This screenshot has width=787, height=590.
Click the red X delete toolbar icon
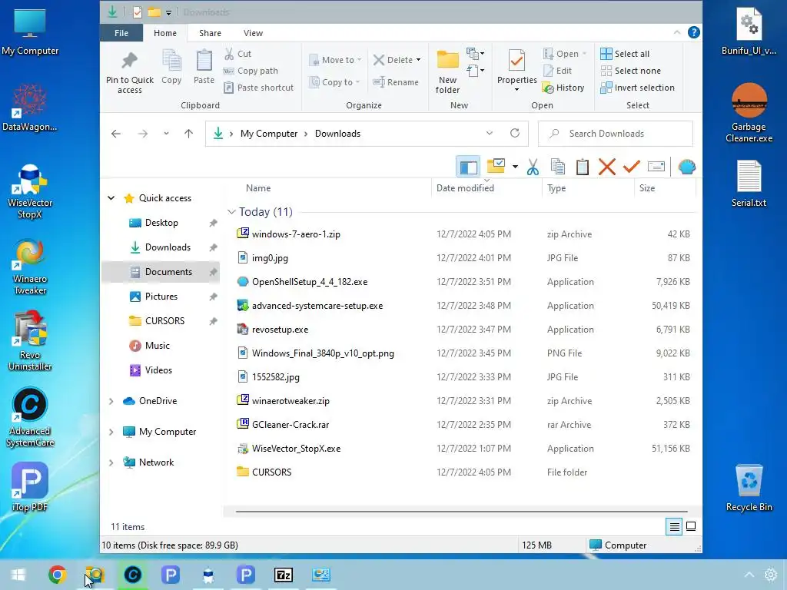coord(607,167)
